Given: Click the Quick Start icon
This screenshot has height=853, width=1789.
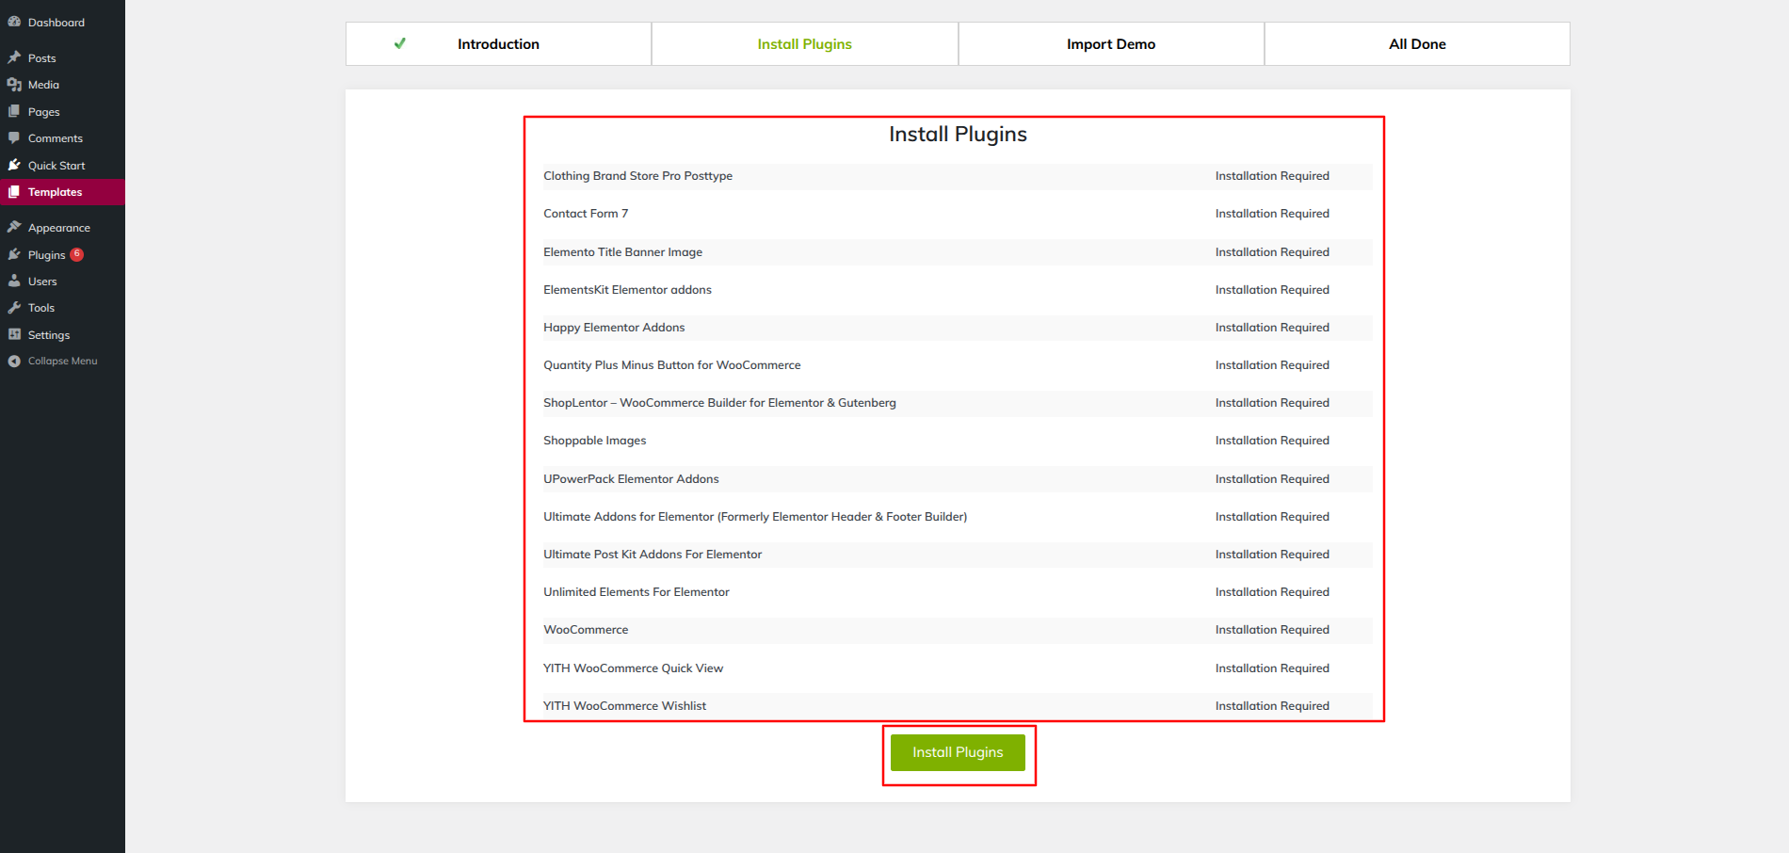Looking at the screenshot, I should coord(14,165).
